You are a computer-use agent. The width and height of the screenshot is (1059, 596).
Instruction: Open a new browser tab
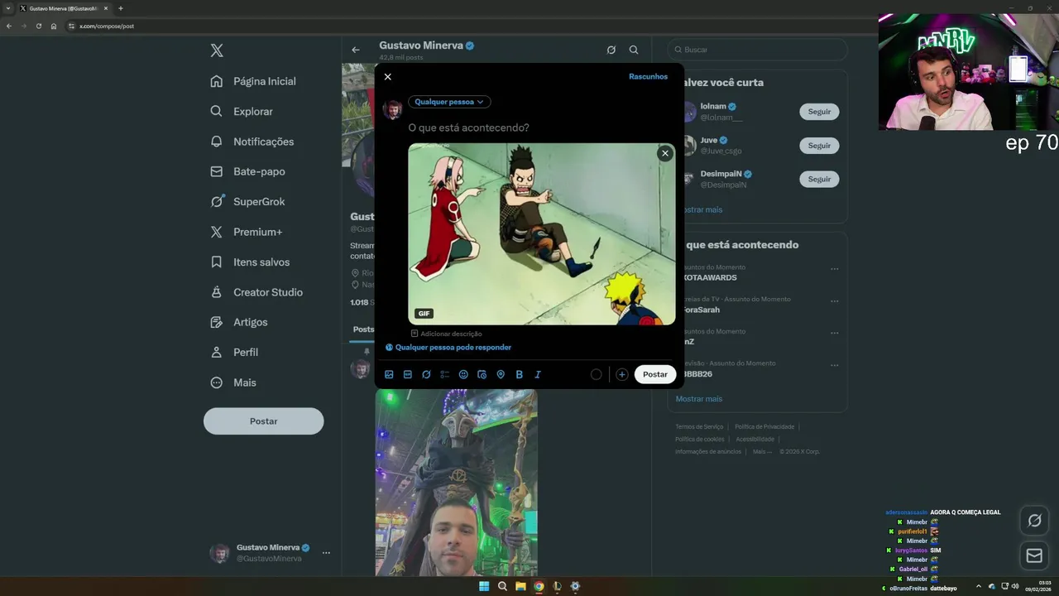121,8
